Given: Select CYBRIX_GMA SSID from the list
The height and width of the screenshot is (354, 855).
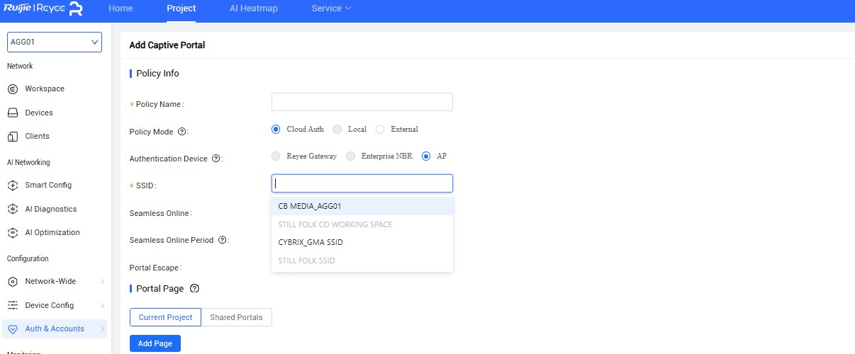Looking at the screenshot, I should point(362,242).
